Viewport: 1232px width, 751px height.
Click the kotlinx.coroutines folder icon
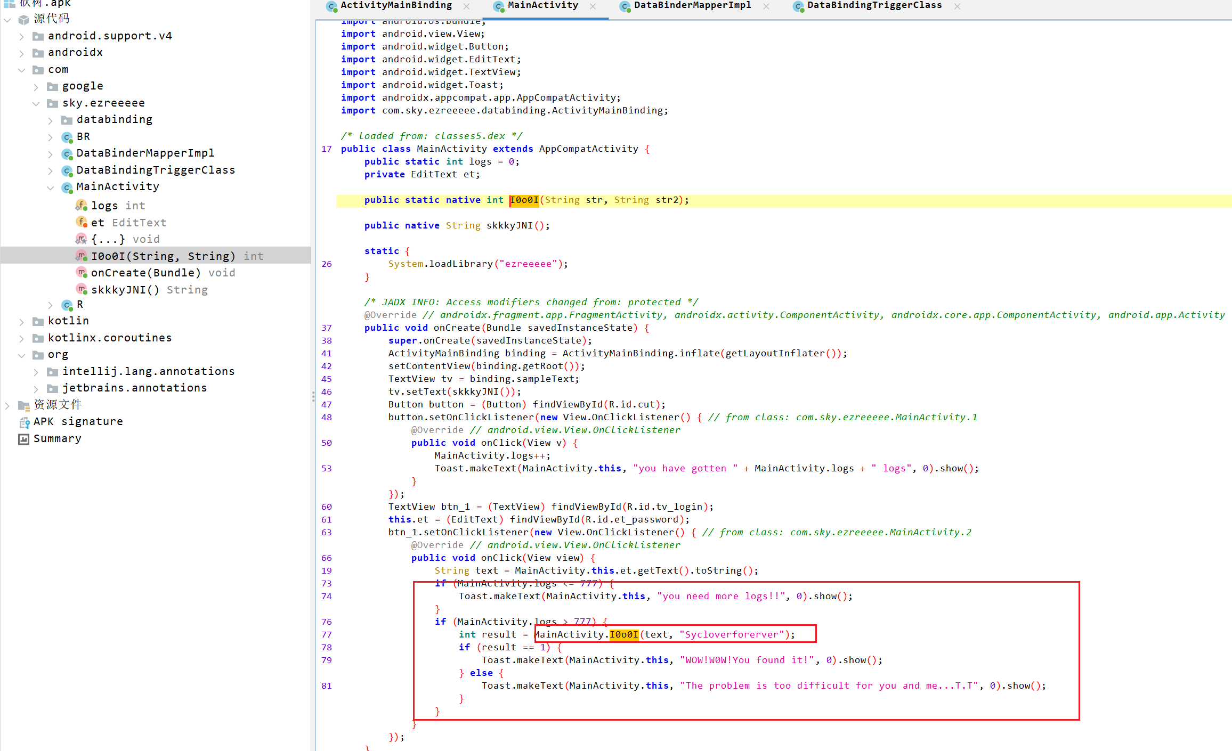[38, 338]
